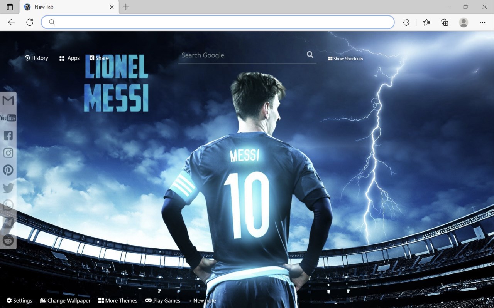Screen dimensions: 494x308
Task: Open the Gmail sidebar shortcut
Action: [8, 100]
